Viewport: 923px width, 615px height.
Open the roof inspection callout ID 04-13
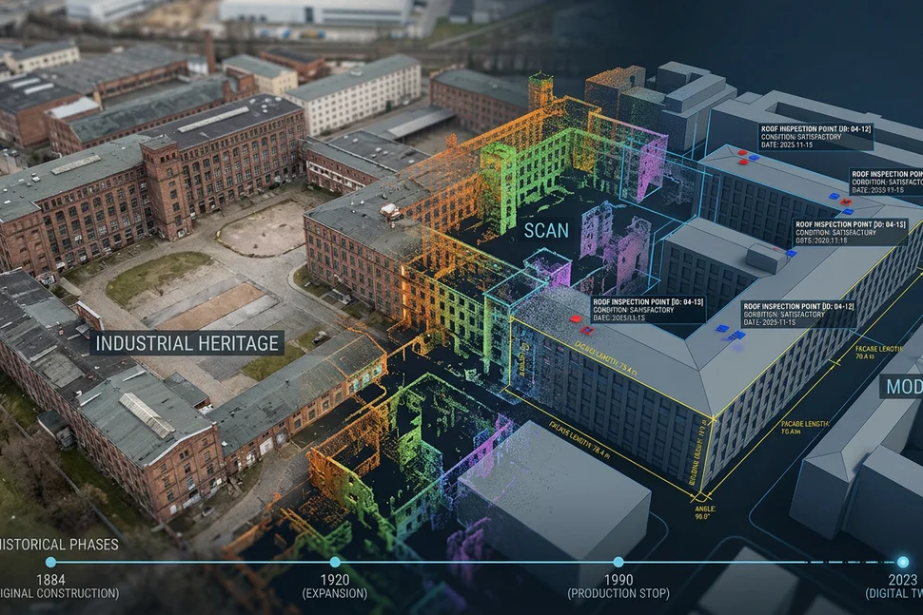pyautogui.click(x=647, y=309)
